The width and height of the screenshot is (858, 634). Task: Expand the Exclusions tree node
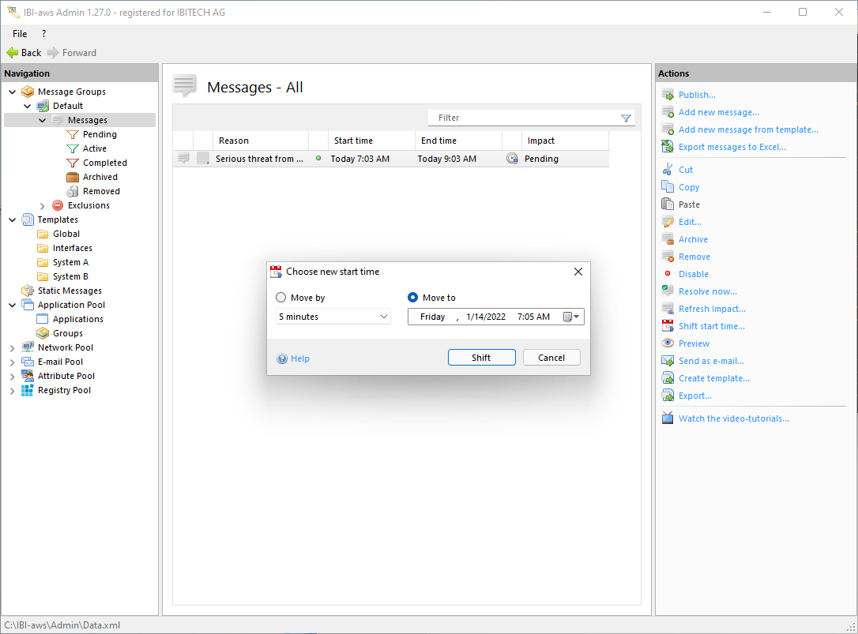[x=43, y=205]
